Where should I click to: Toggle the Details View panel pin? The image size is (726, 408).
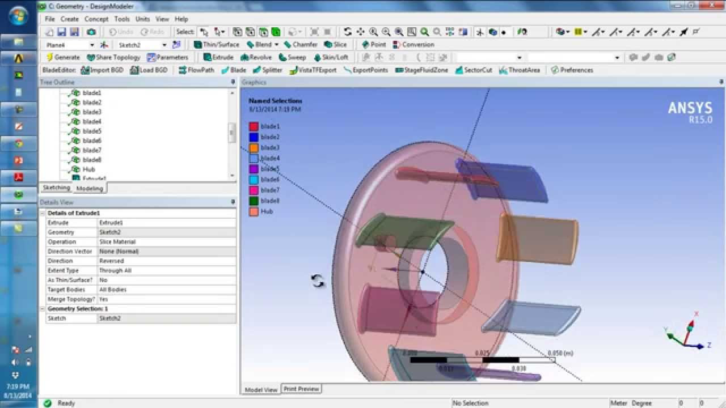click(233, 202)
